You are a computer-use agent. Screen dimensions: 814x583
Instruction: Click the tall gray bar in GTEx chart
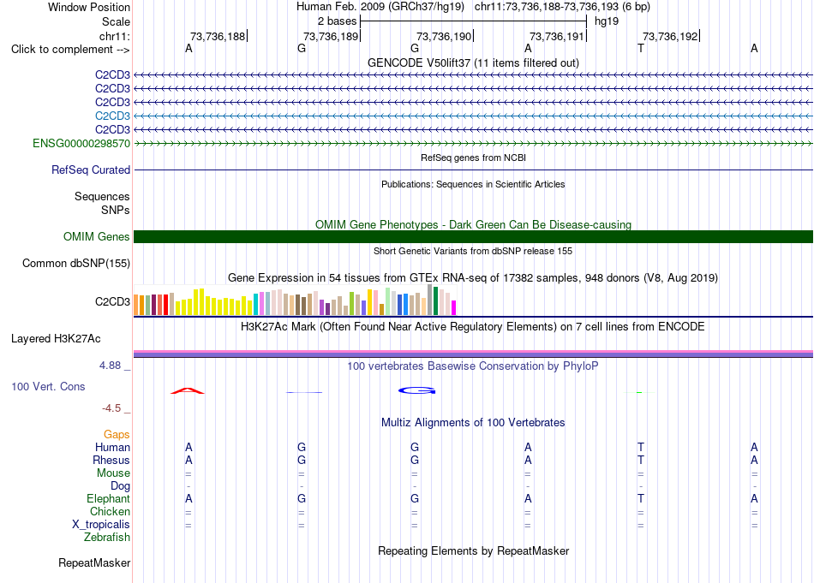click(x=429, y=300)
